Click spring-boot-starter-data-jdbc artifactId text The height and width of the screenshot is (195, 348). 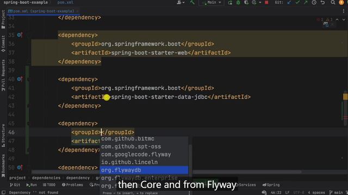(159, 97)
